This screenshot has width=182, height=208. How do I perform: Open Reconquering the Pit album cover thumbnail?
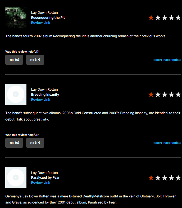coord(16,17)
